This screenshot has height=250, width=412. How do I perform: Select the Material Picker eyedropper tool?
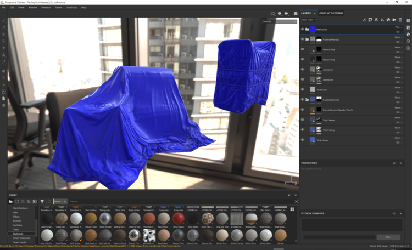4,62
